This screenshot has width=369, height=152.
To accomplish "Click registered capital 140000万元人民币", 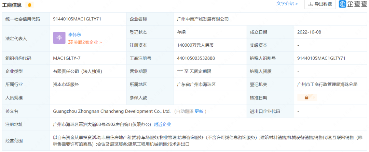I will [195, 45].
